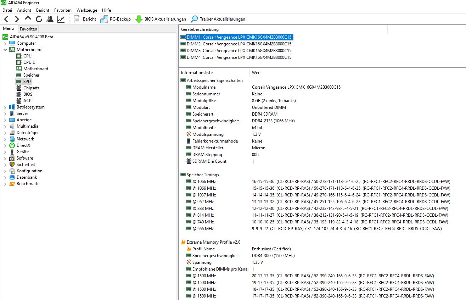Viewport: 466px width, 300px height.
Task: Select DIMM3 Corsair Vengeance LPX entry
Action: tap(236, 51)
